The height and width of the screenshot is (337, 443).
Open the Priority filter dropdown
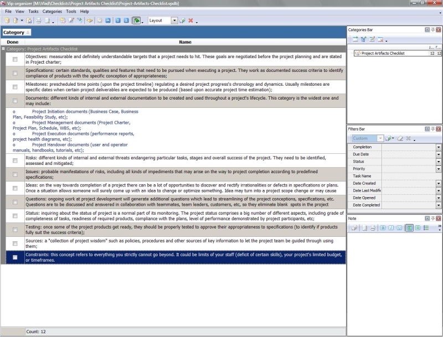[439, 169]
